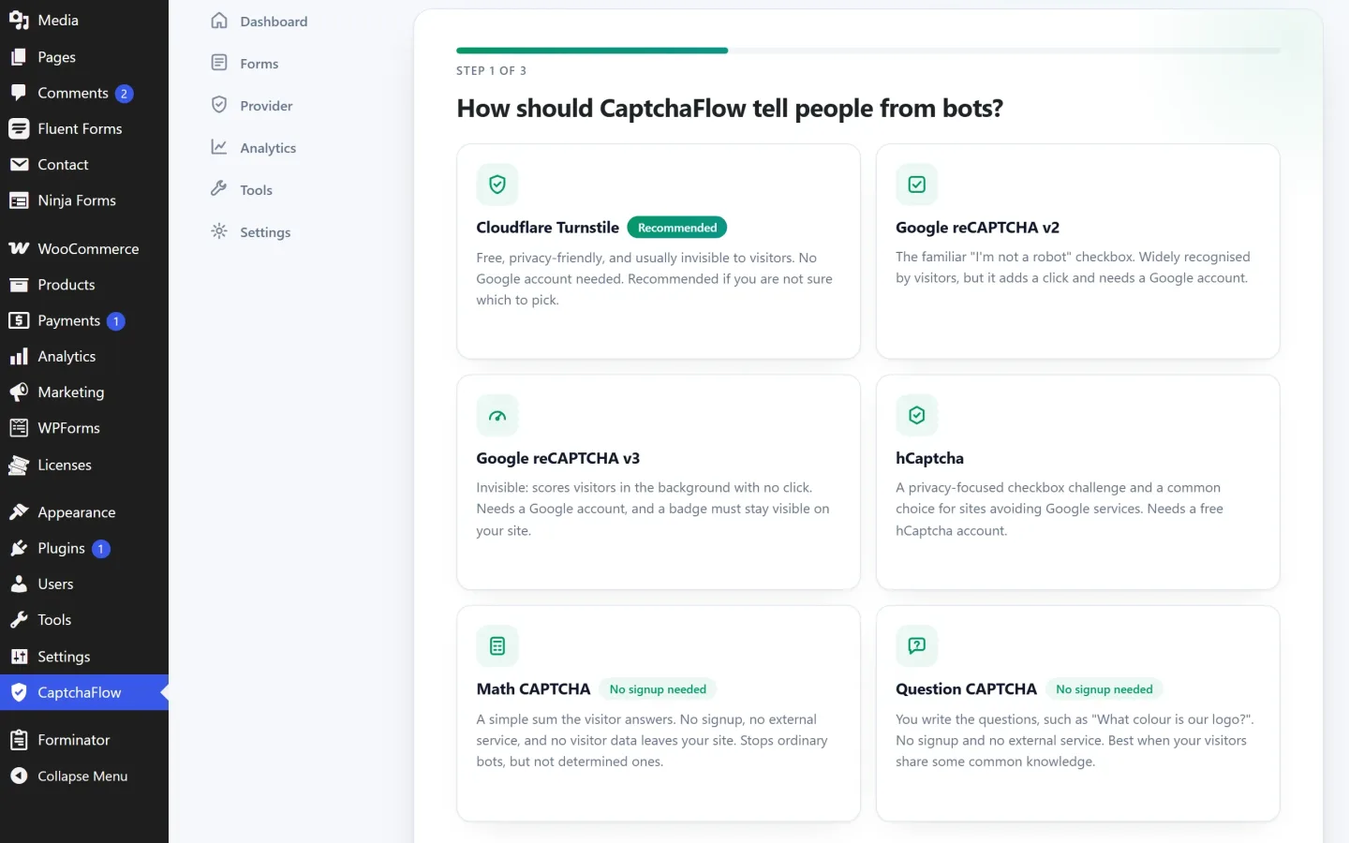
Task: Click the Payments notification badge showing 1
Action: point(116,321)
